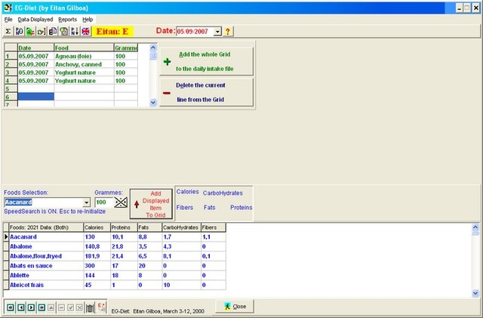Select Ablette row in foods table
Viewport: 483px width, 318px height.
(x=117, y=275)
